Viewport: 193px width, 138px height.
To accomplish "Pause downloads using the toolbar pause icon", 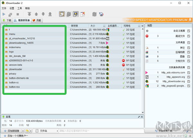I will pyautogui.click(x=10, y=15).
